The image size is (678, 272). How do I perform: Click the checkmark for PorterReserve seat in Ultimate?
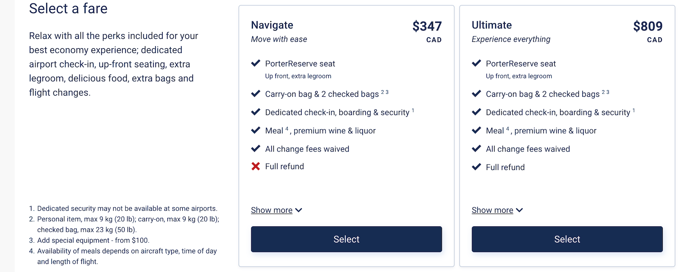(x=476, y=63)
